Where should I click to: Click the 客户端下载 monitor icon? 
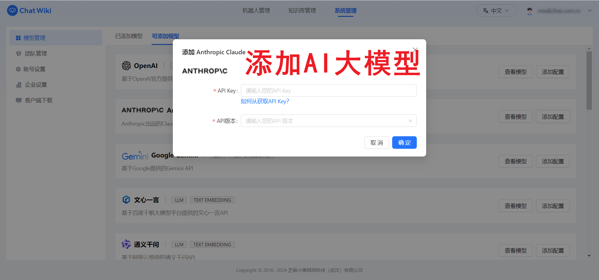pyautogui.click(x=19, y=100)
